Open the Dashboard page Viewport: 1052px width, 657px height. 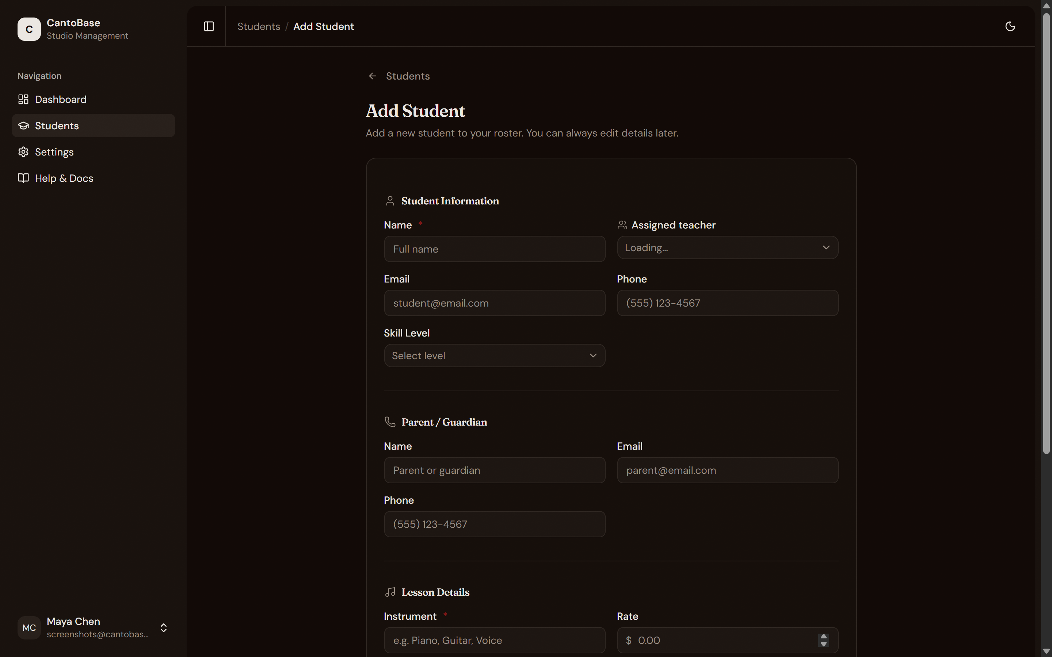tap(94, 100)
